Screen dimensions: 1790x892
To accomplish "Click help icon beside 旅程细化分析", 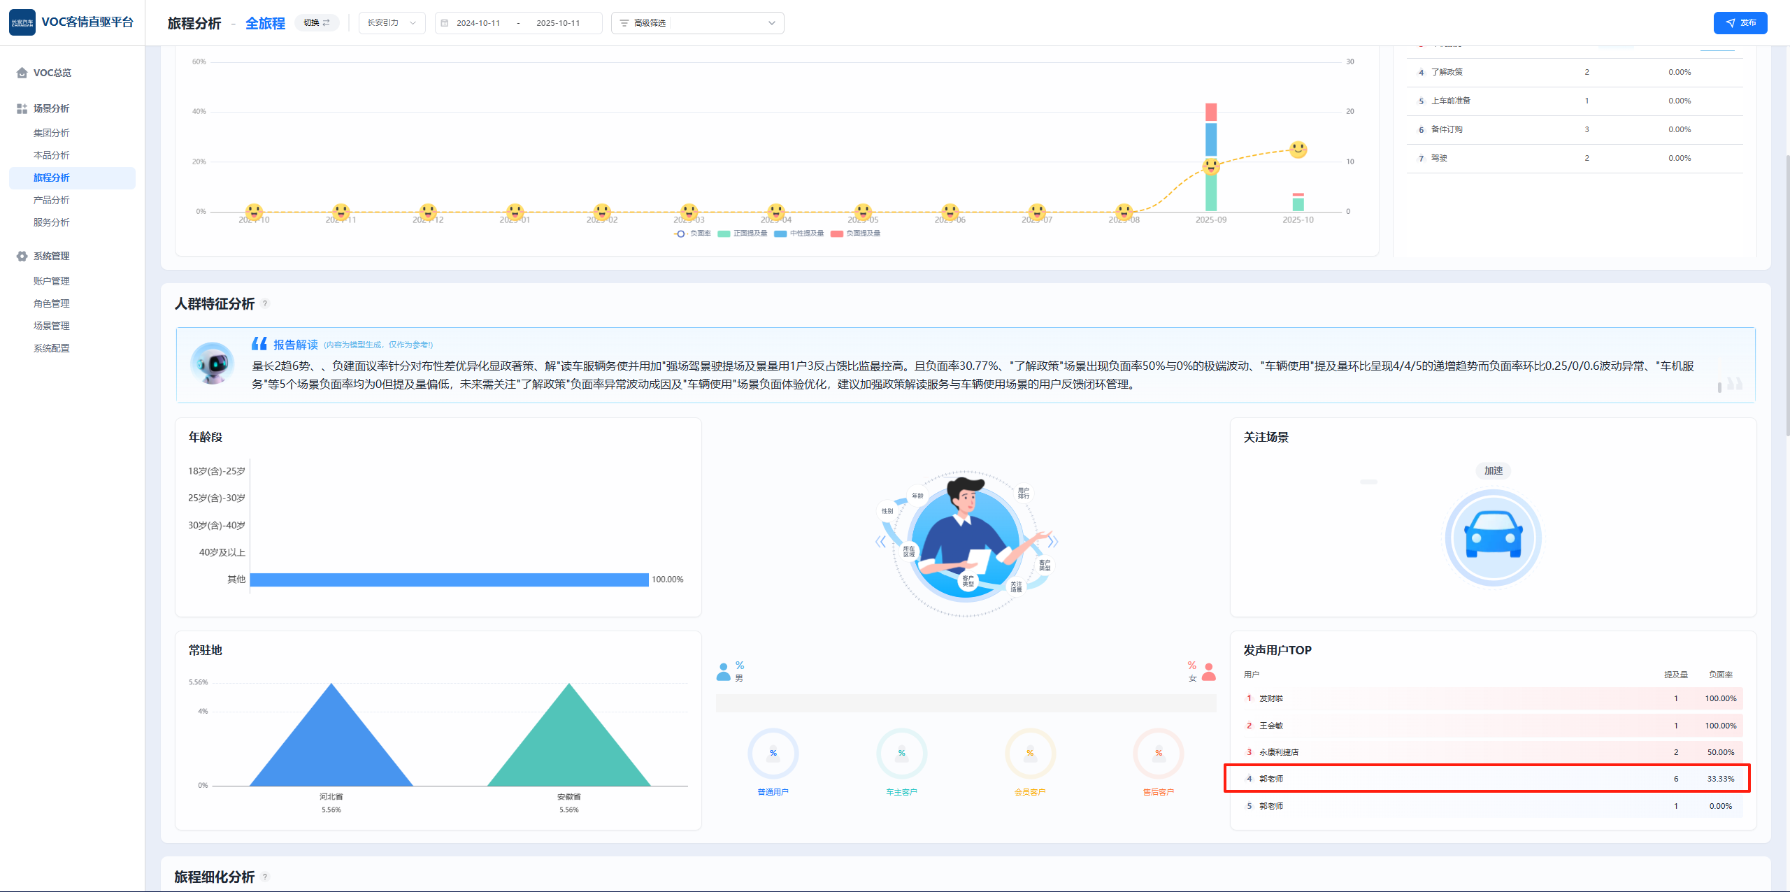I will pyautogui.click(x=265, y=877).
